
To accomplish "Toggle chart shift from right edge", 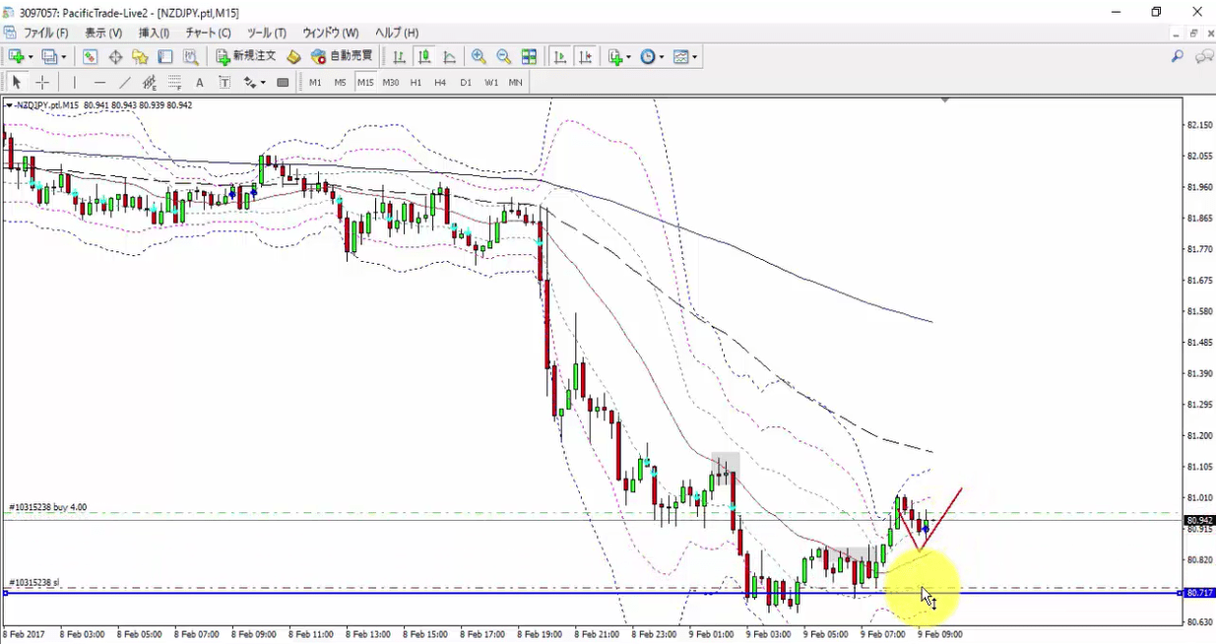I will tap(586, 57).
